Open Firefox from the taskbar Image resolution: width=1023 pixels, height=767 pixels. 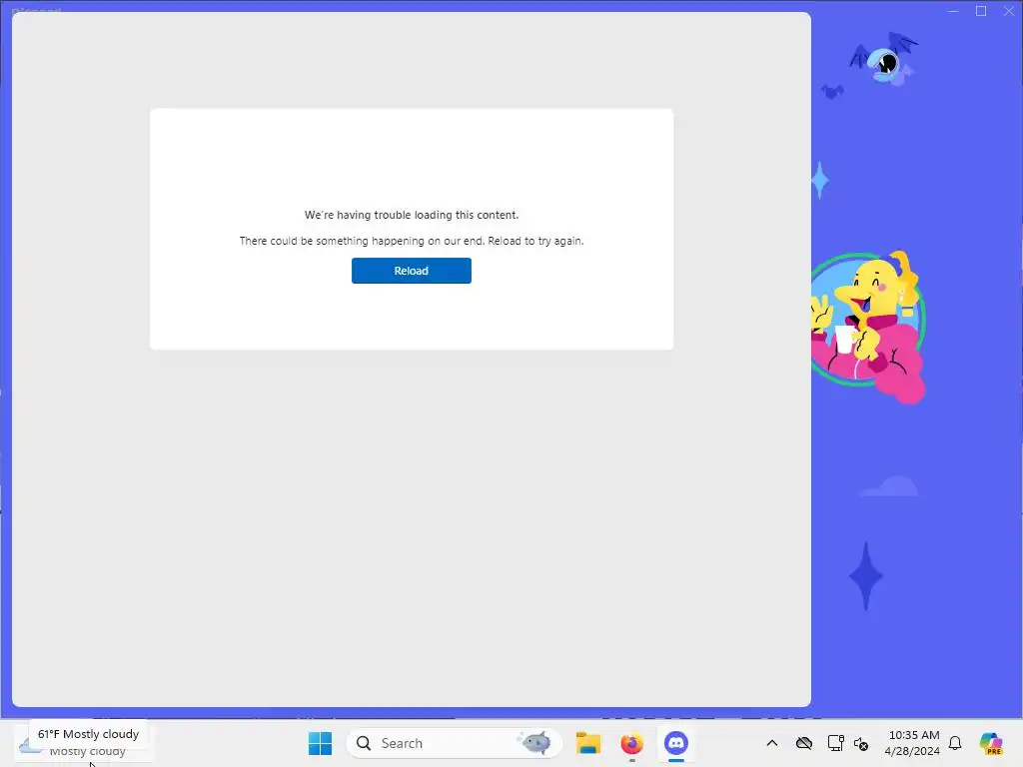(631, 743)
